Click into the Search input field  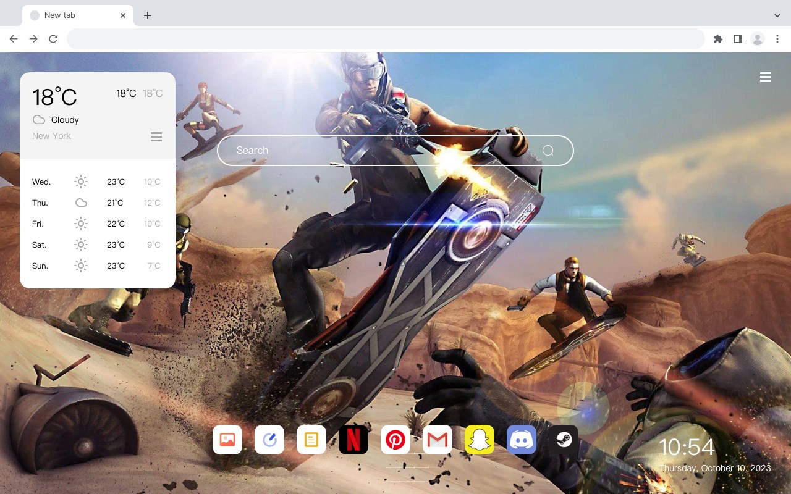click(395, 151)
